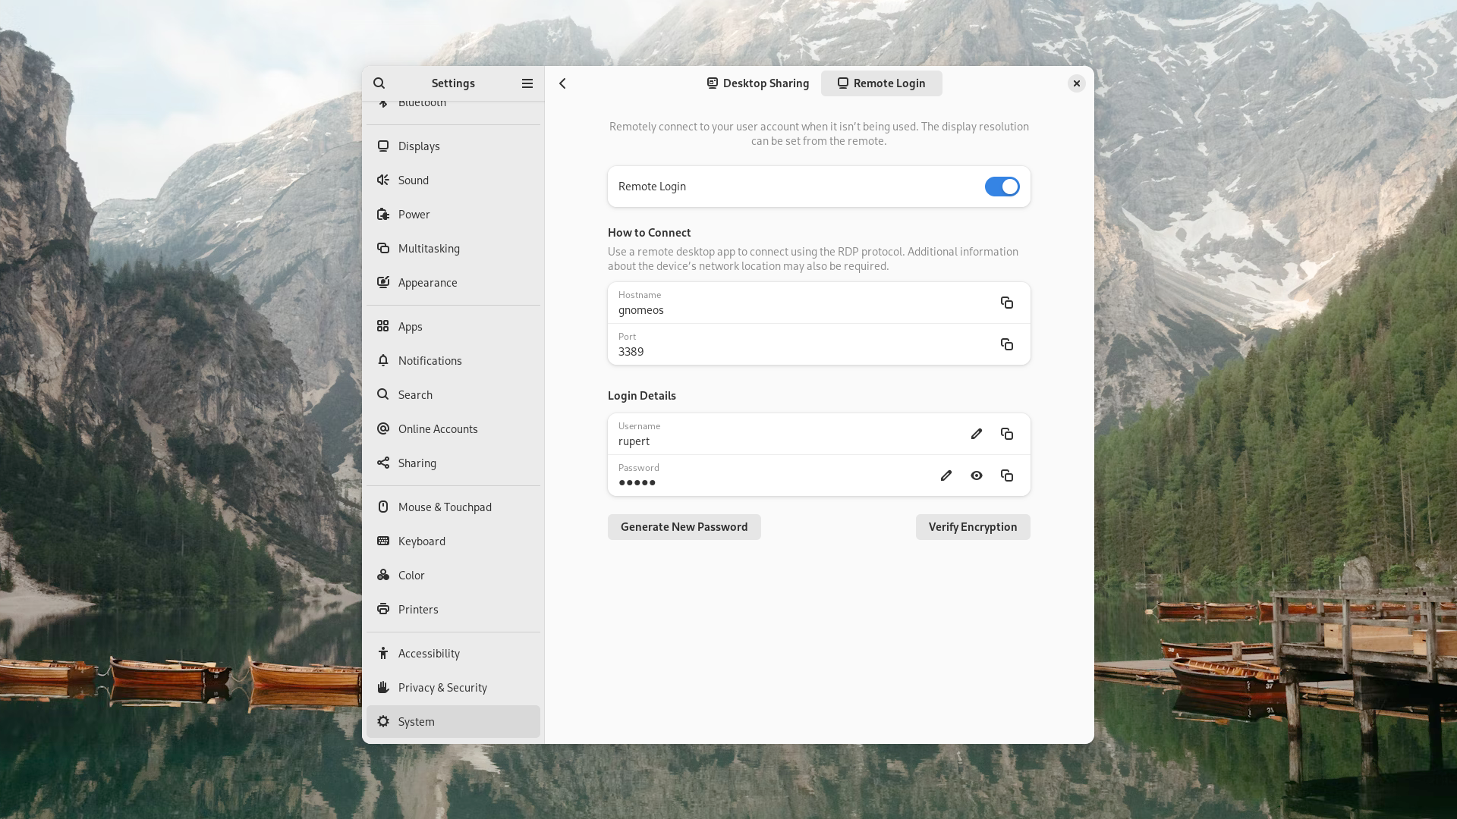Click the Settings title in sidebar header
Viewport: 1457px width, 819px height.
pyautogui.click(x=453, y=83)
